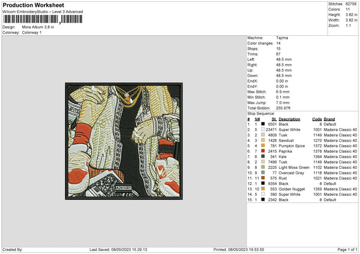Click the Zoom value '1:1'

(x=348, y=25)
